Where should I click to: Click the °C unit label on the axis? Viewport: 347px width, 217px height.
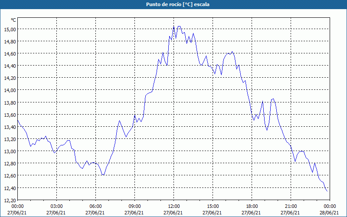pyautogui.click(x=13, y=20)
